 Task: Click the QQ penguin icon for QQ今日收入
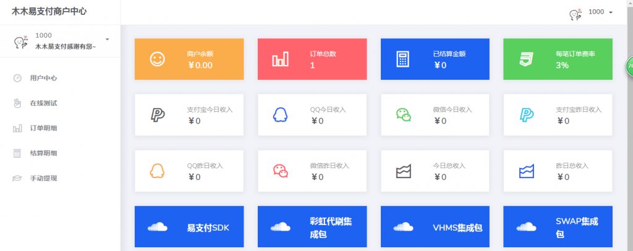click(x=280, y=114)
